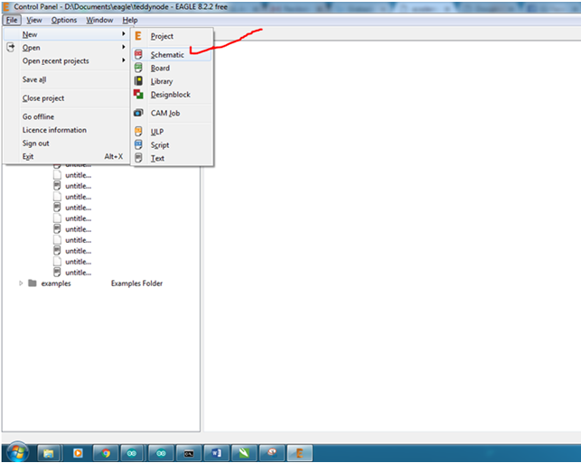Open the Help menu
581x463 pixels.
click(x=130, y=20)
